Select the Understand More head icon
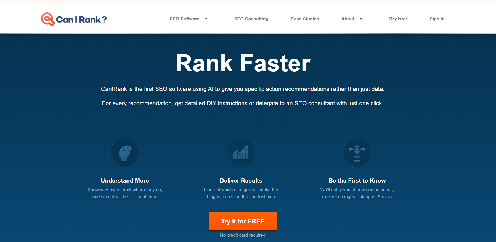The height and width of the screenshot is (242, 496). [125, 153]
